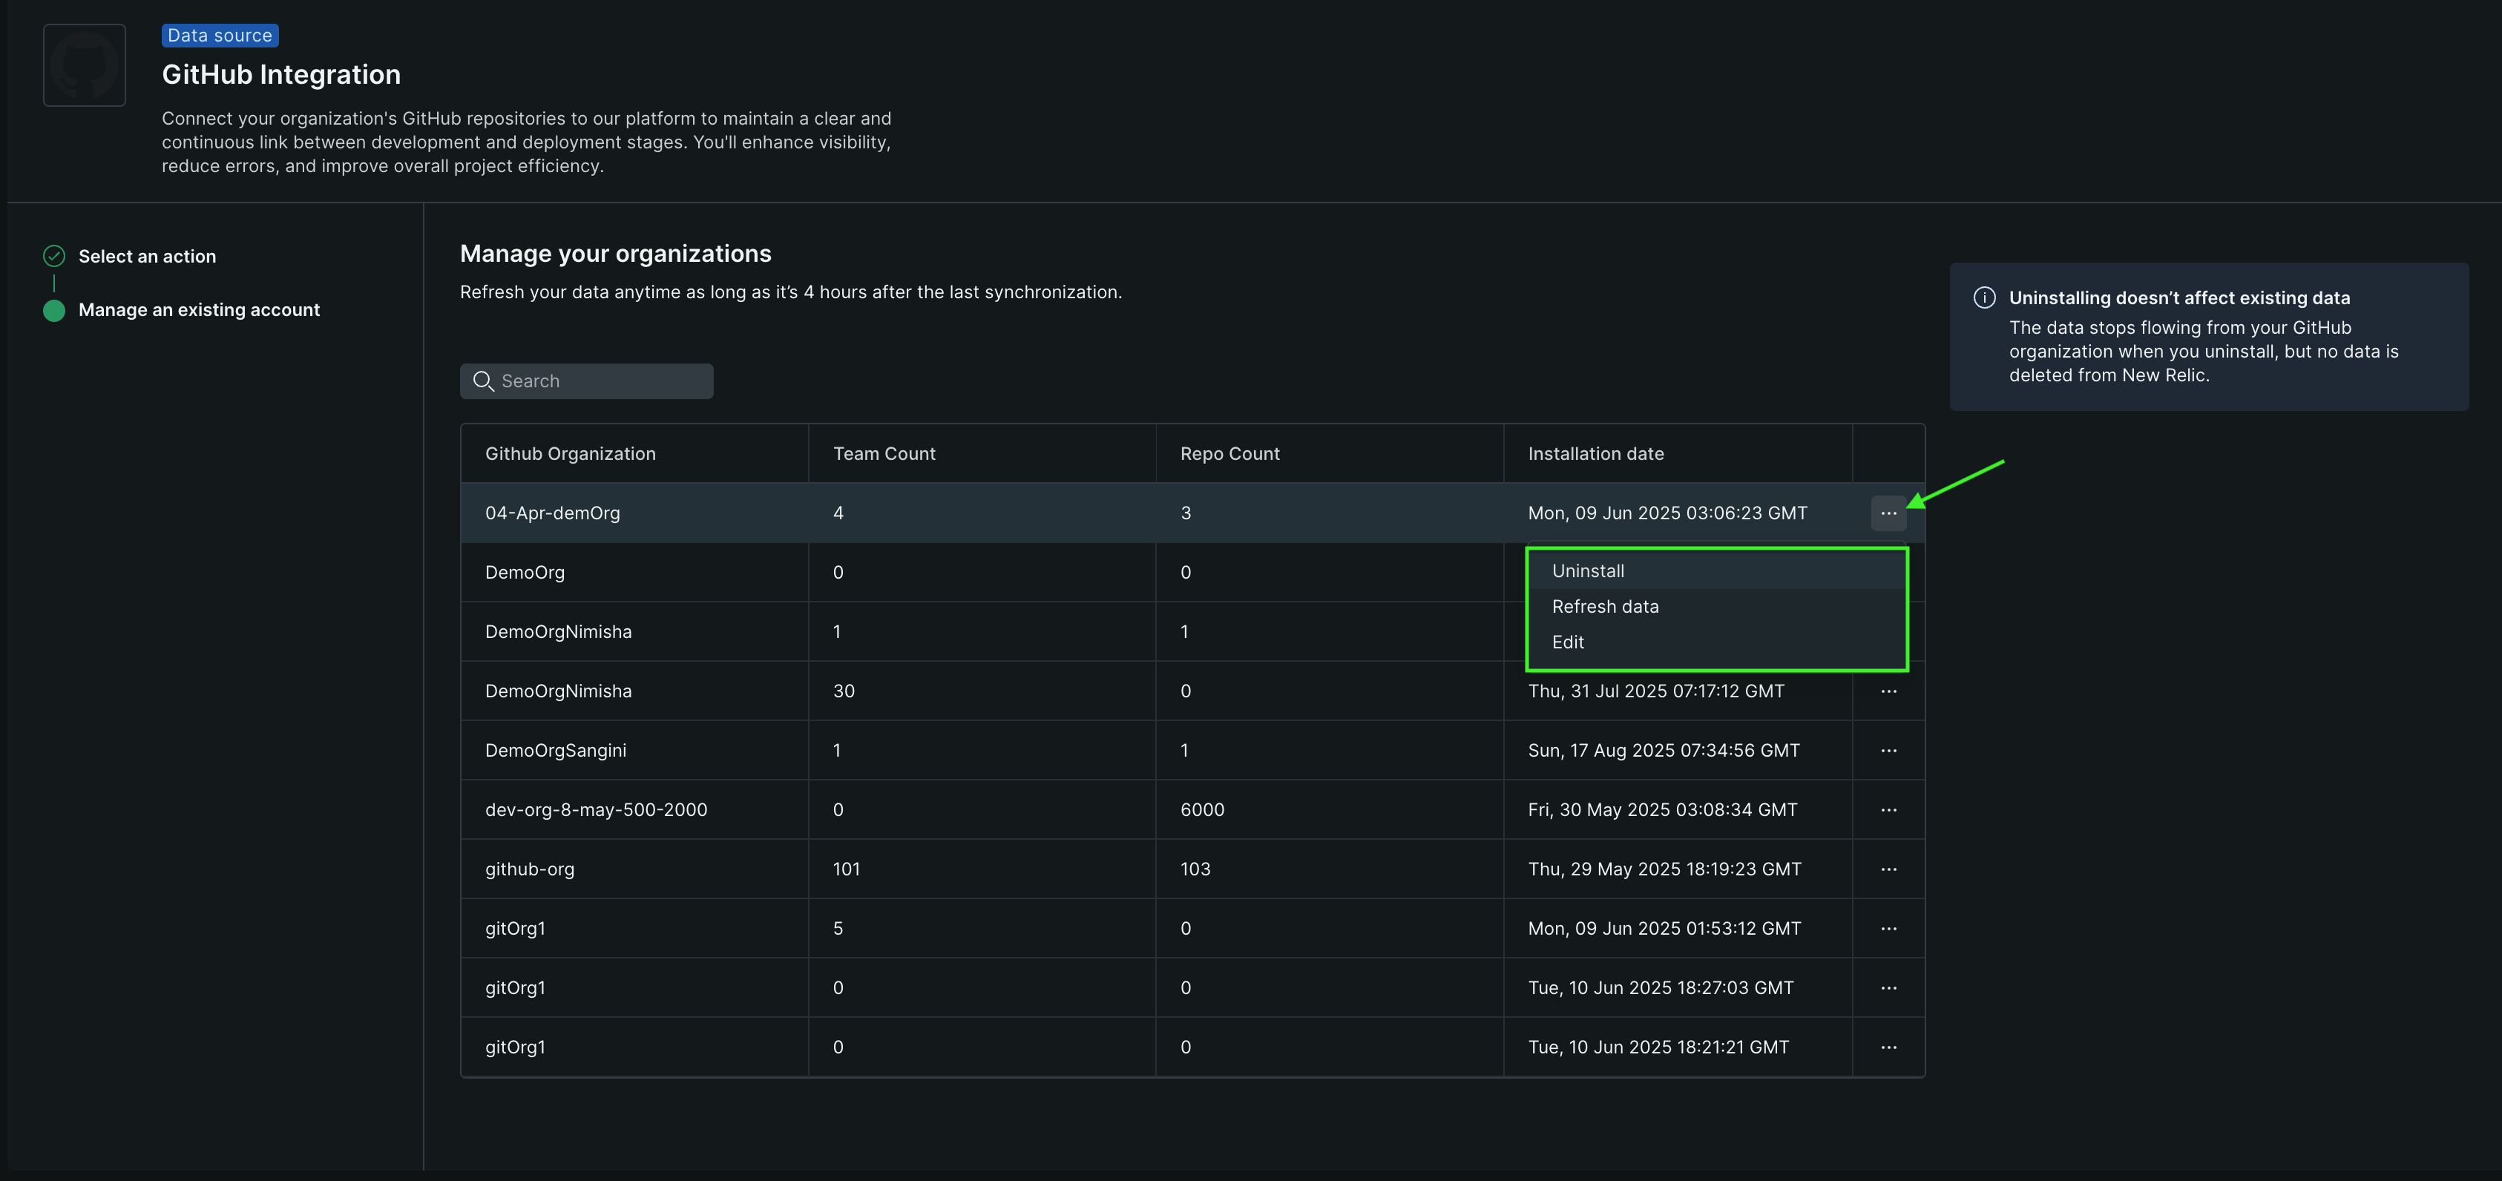Click the Search input field
2502x1181 pixels.
pyautogui.click(x=587, y=381)
